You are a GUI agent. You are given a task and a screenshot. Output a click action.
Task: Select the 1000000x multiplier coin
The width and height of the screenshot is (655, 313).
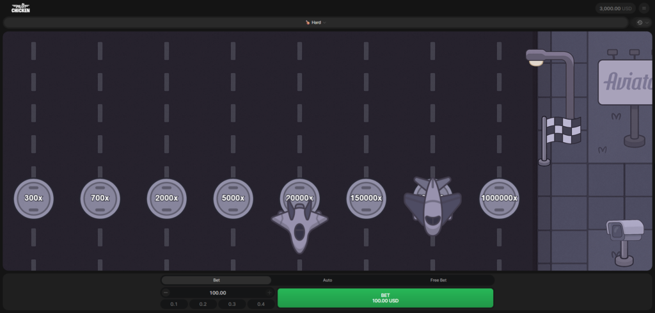point(499,198)
